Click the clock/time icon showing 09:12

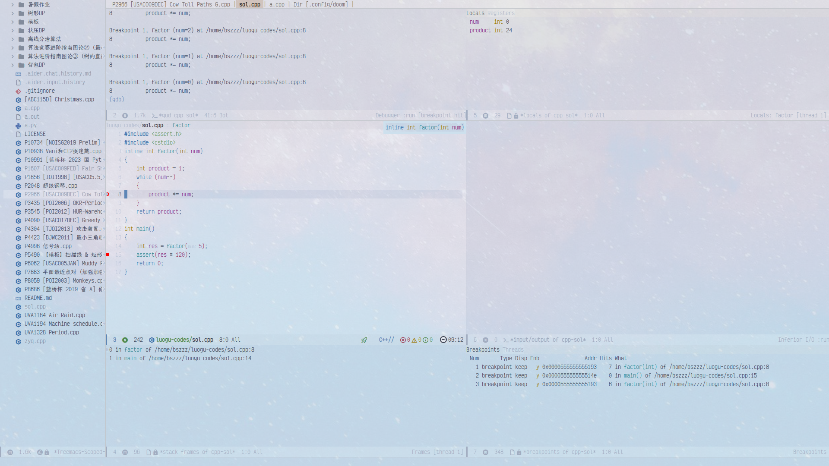(442, 340)
